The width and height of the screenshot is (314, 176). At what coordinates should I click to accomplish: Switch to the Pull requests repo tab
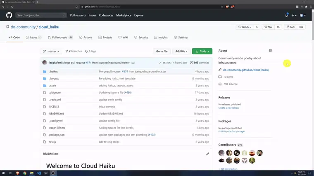pos(60,38)
